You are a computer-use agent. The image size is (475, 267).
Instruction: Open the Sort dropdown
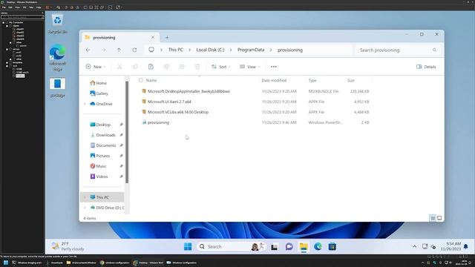coord(221,67)
